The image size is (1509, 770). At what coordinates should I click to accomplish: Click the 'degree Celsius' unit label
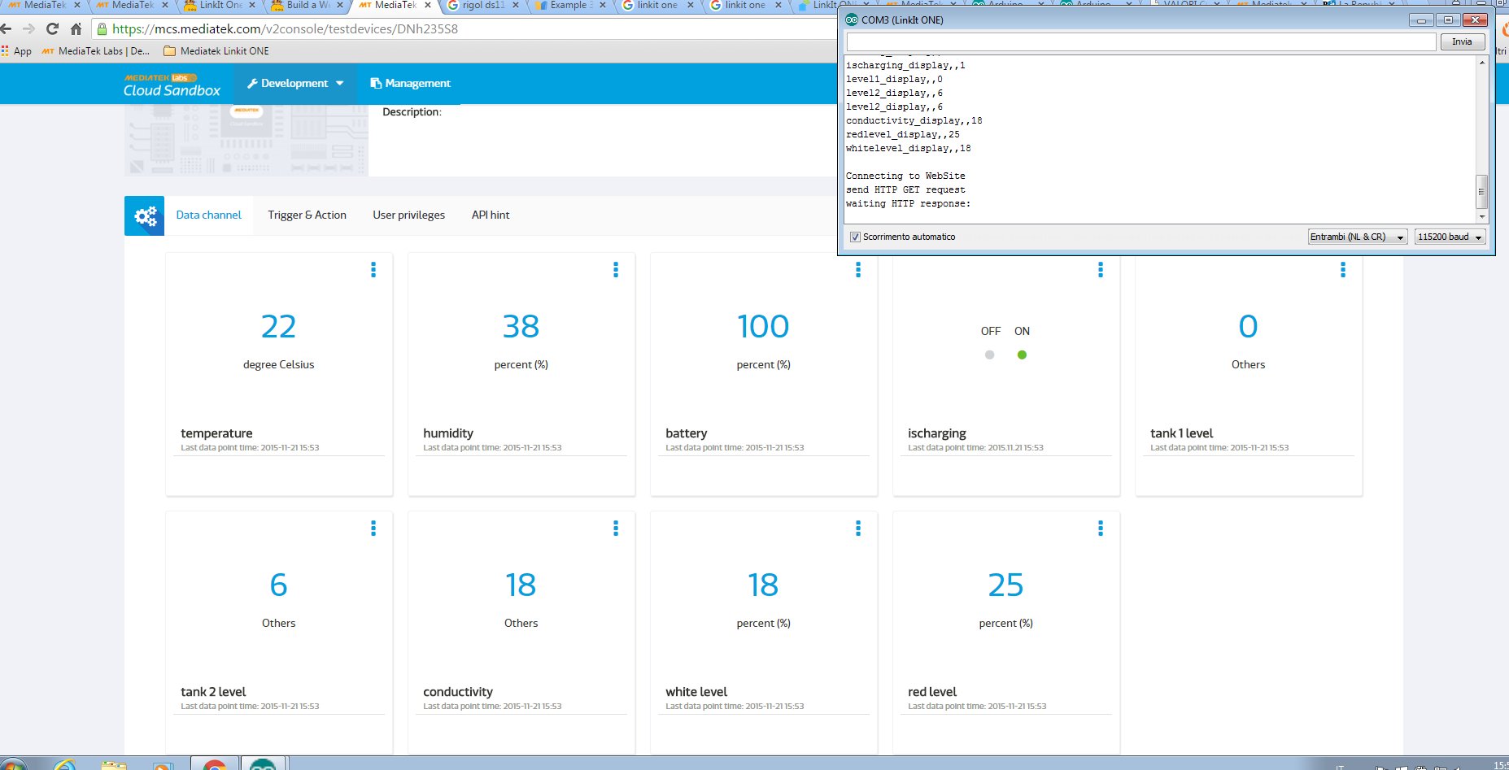click(x=278, y=365)
